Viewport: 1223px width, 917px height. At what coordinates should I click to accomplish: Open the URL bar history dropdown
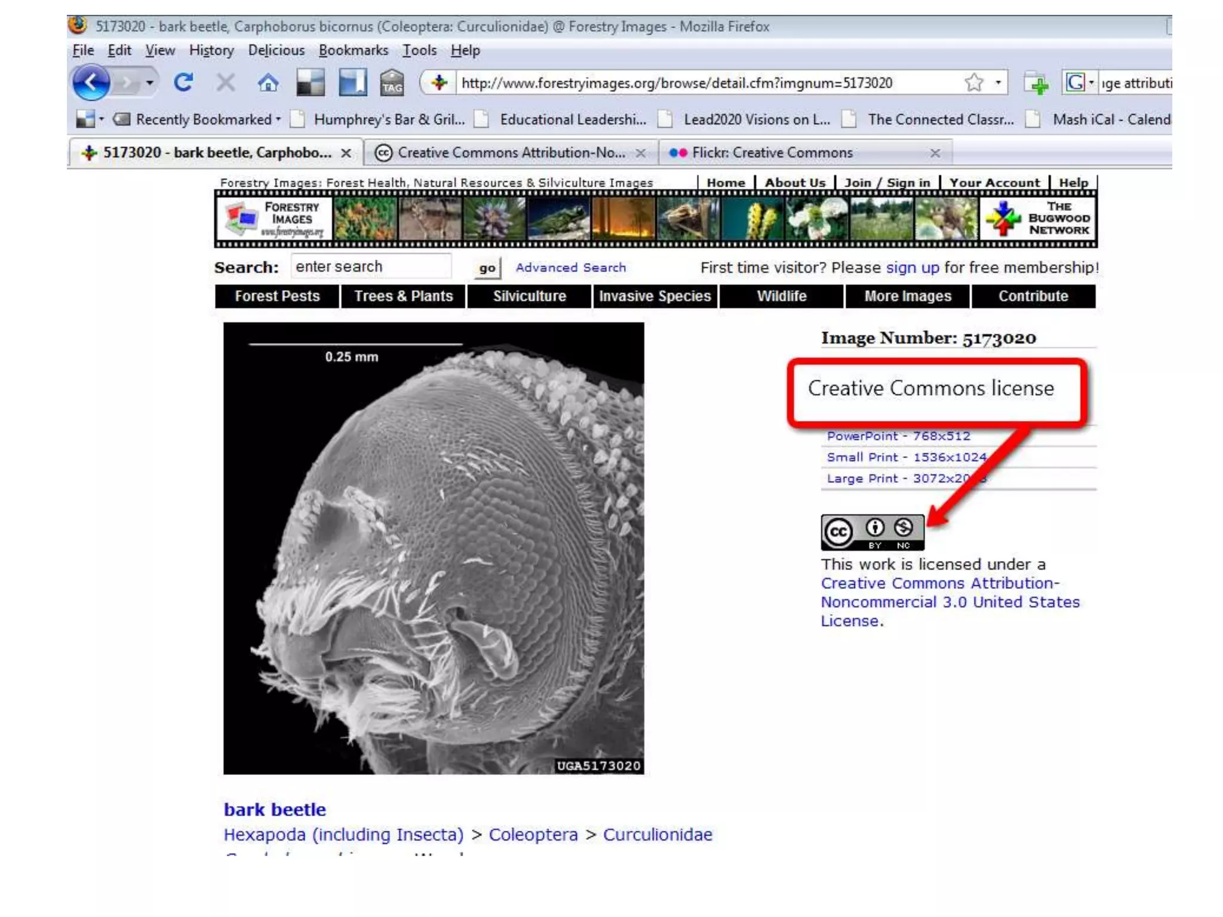pyautogui.click(x=998, y=82)
